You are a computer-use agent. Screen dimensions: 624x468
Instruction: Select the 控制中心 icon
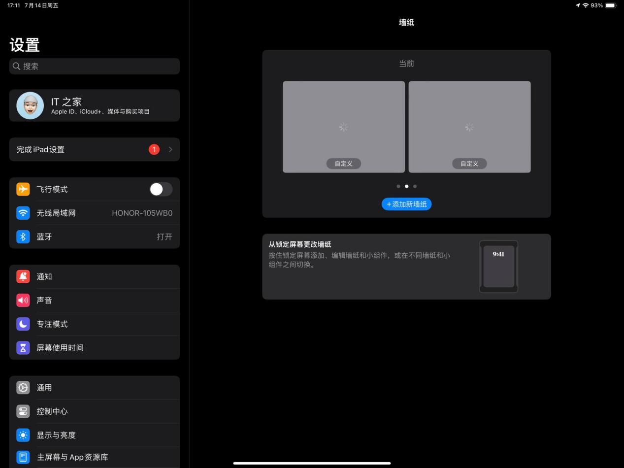point(23,411)
